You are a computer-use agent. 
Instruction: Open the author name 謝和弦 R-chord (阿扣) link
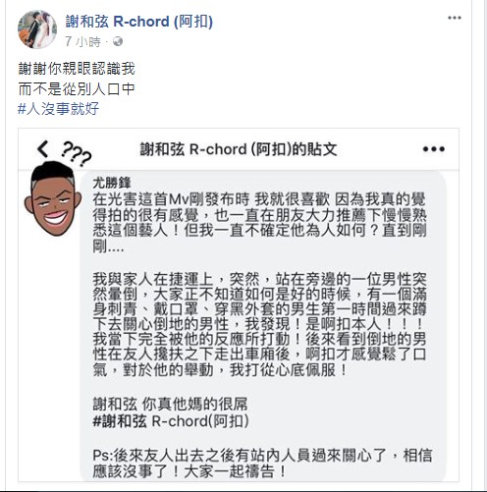pyautogui.click(x=139, y=22)
